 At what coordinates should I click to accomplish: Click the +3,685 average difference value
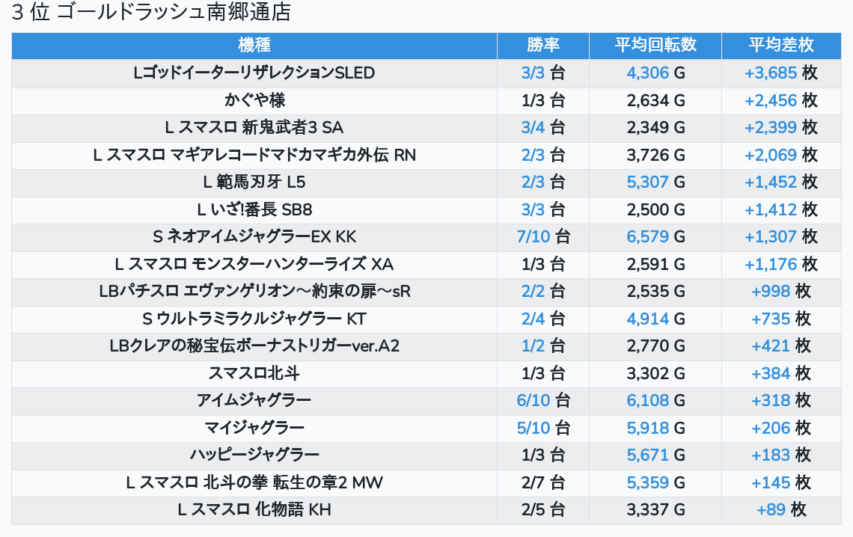click(770, 73)
